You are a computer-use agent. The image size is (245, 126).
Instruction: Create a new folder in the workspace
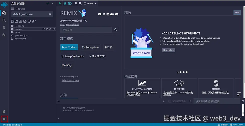16,21
